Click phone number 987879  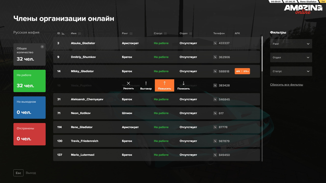tap(224, 141)
